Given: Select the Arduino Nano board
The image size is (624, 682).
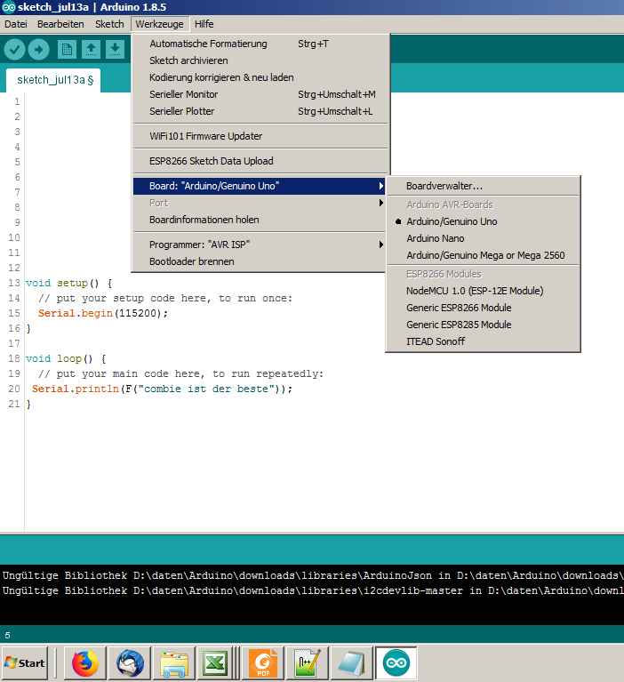Looking at the screenshot, I should 483,238.
